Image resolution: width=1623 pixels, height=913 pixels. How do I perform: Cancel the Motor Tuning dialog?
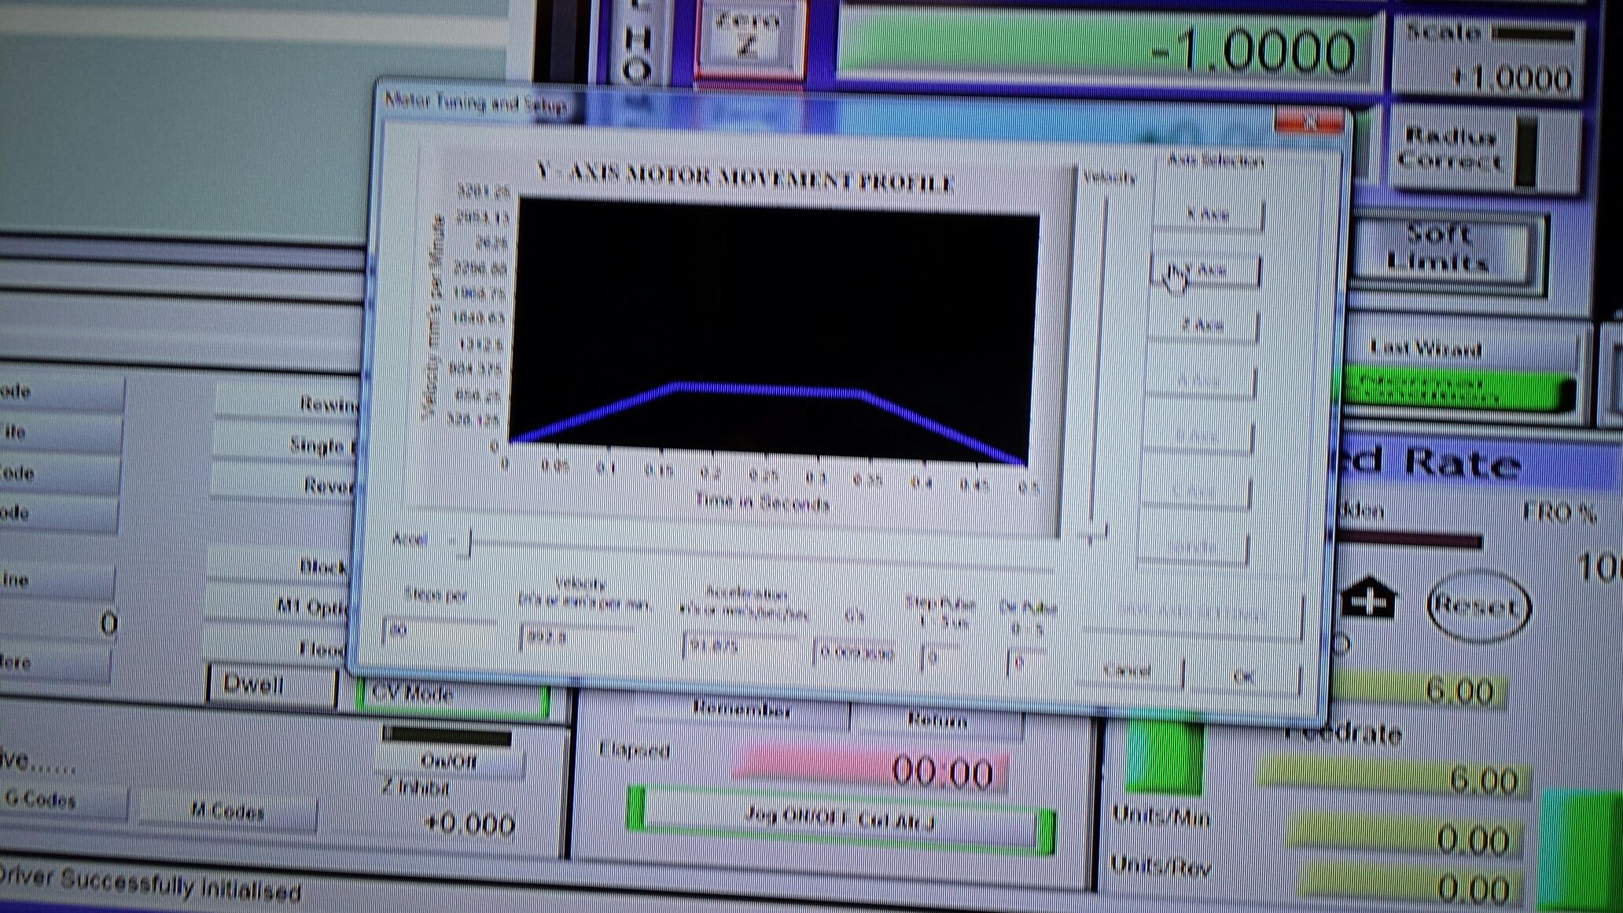(1128, 671)
